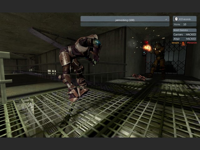The width and height of the screenshot is (200, 150).
Task: Click the clock timer icon
Action: pos(176,19)
